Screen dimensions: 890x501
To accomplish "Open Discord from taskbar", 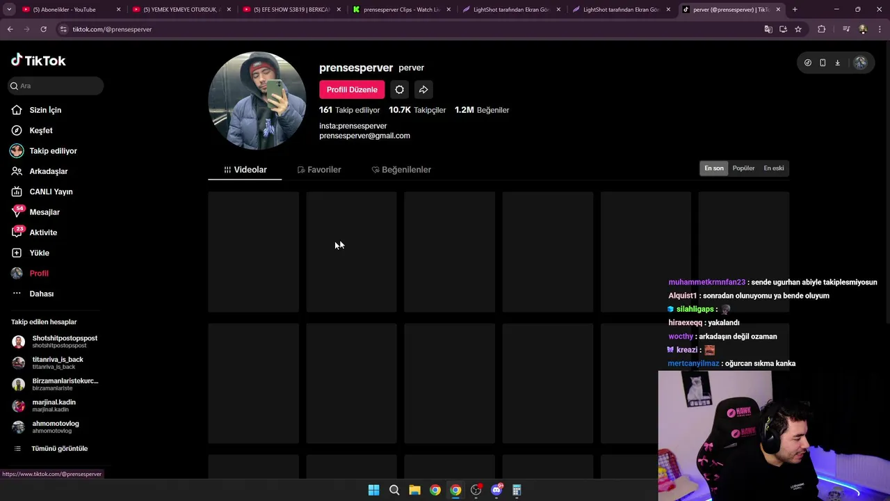I will (x=496, y=490).
